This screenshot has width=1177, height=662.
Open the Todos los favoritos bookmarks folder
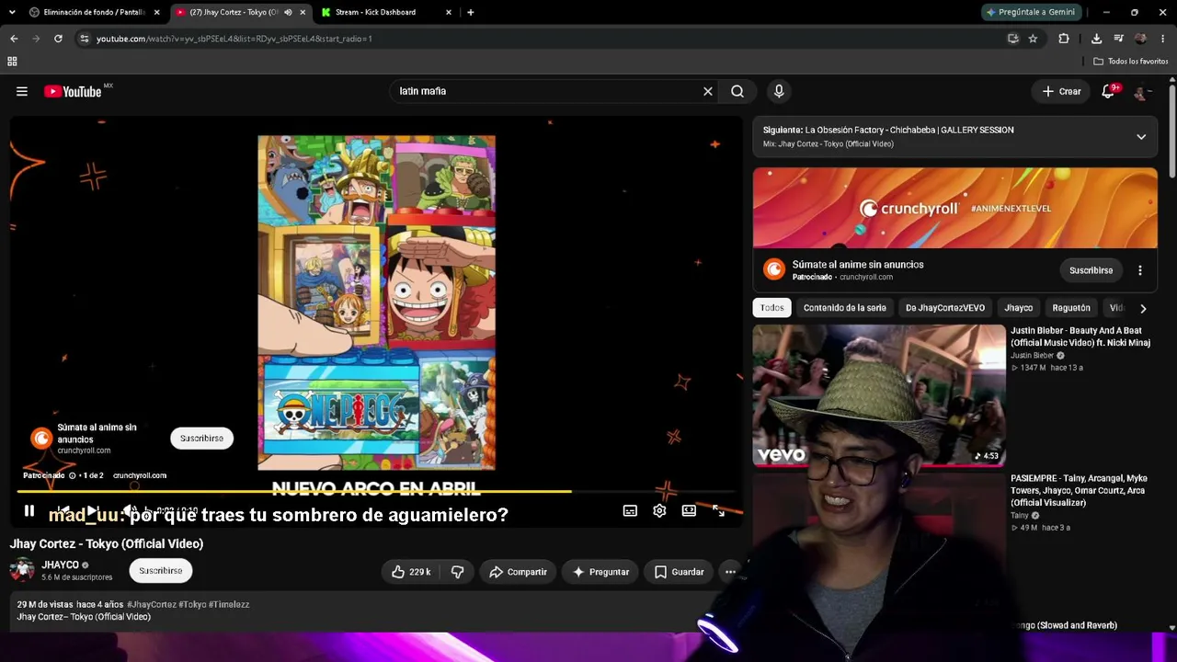(1131, 62)
